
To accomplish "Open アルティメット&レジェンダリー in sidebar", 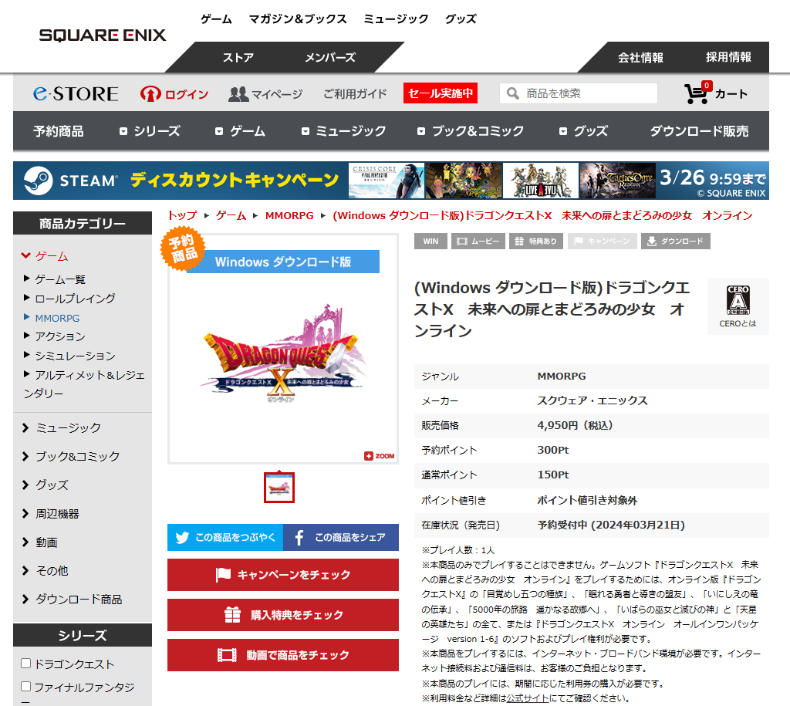I will click(83, 384).
